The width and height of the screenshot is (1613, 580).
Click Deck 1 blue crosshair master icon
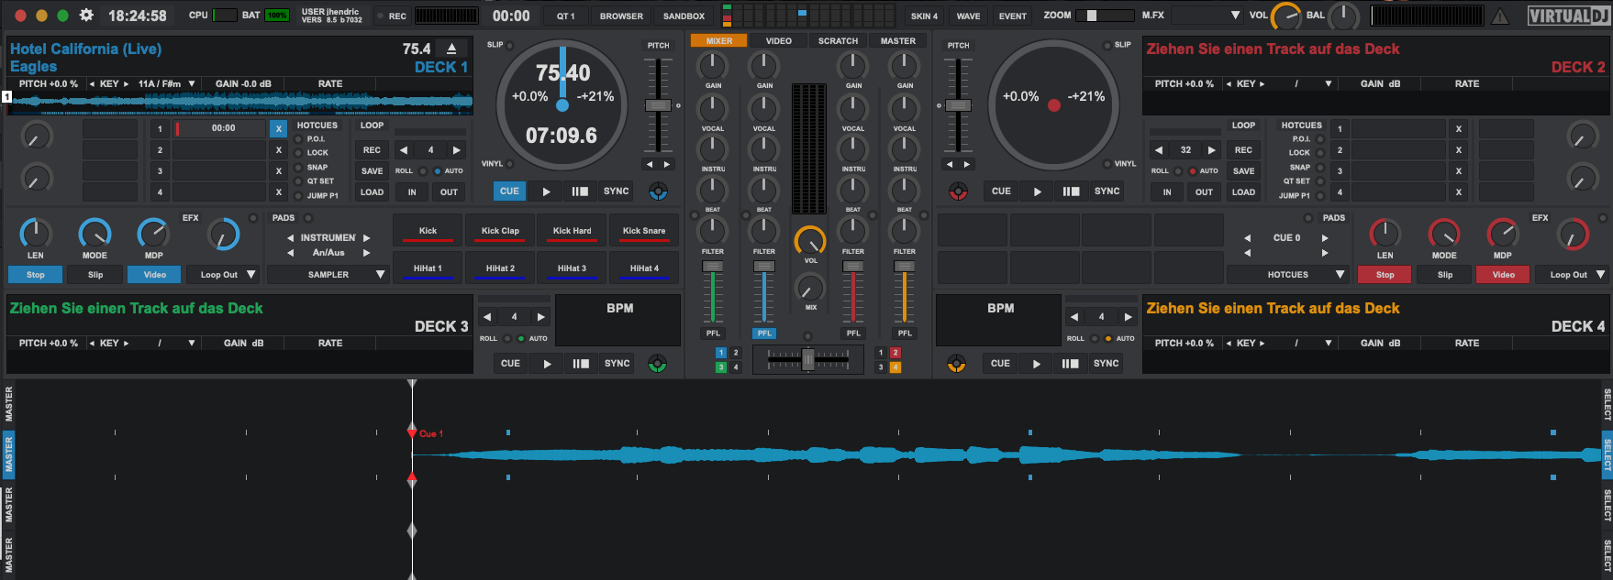pyautogui.click(x=658, y=192)
